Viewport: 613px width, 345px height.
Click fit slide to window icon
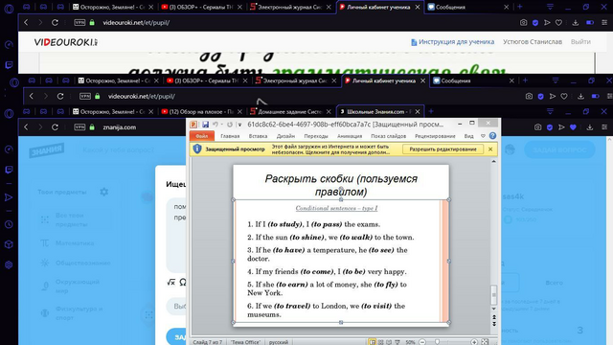485,342
